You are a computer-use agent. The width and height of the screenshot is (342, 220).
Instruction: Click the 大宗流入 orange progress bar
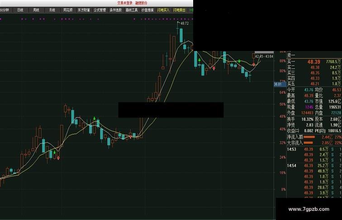click(308, 143)
